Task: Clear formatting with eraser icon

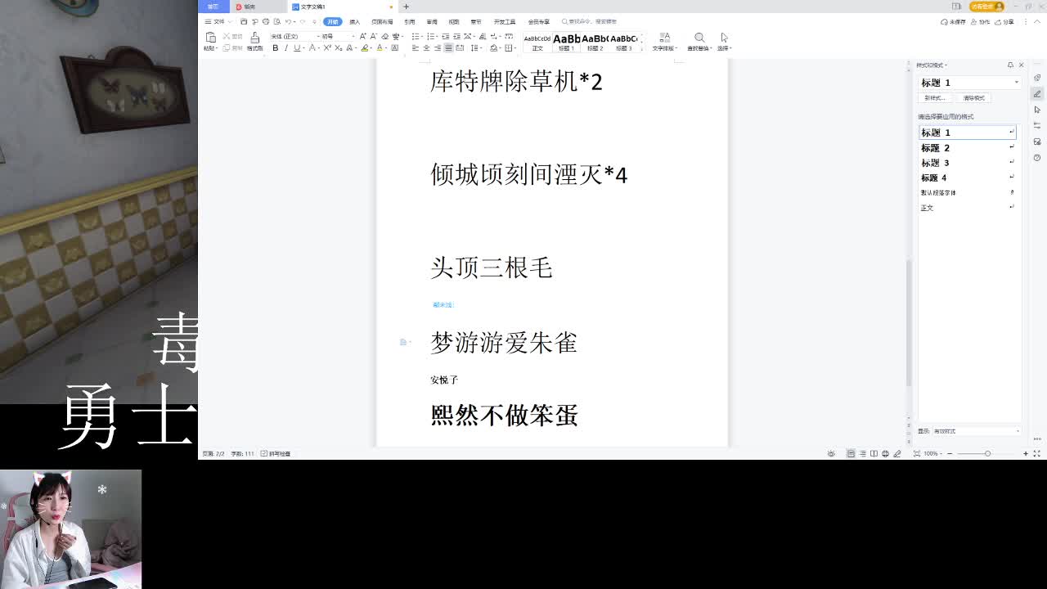Action: [385, 36]
